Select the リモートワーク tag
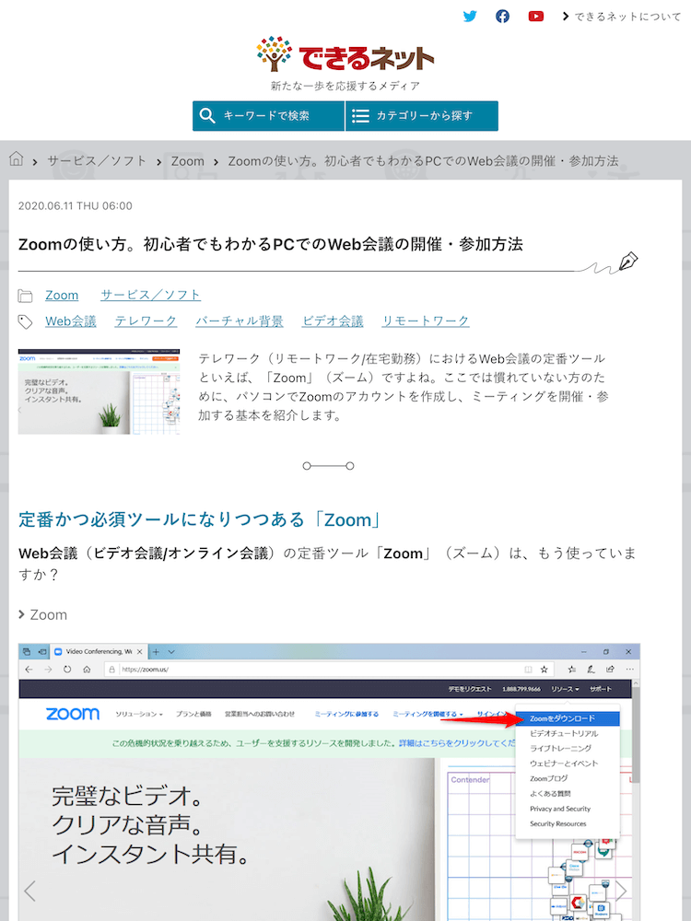 [x=426, y=321]
